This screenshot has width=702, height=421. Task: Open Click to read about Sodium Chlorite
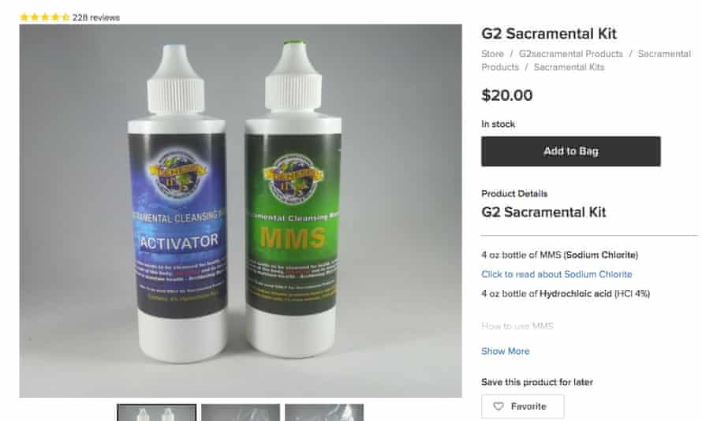(x=557, y=274)
